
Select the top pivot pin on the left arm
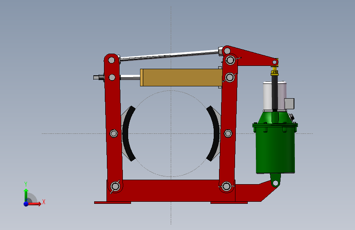(111, 60)
